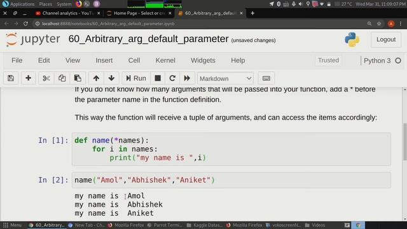Rename notebook title 60_Arbitrary_arg_default_parameter

coord(148,39)
